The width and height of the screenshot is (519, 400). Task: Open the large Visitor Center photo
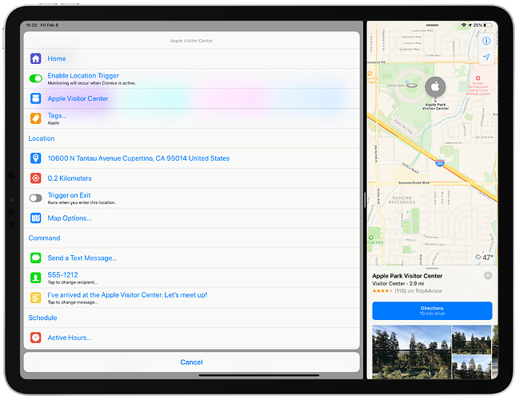[x=411, y=352]
